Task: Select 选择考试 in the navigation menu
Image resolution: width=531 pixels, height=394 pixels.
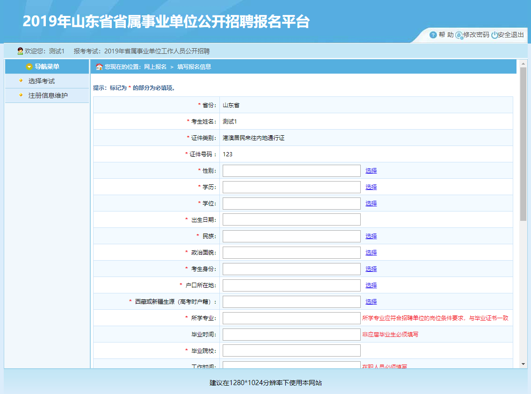Action: pyautogui.click(x=42, y=81)
